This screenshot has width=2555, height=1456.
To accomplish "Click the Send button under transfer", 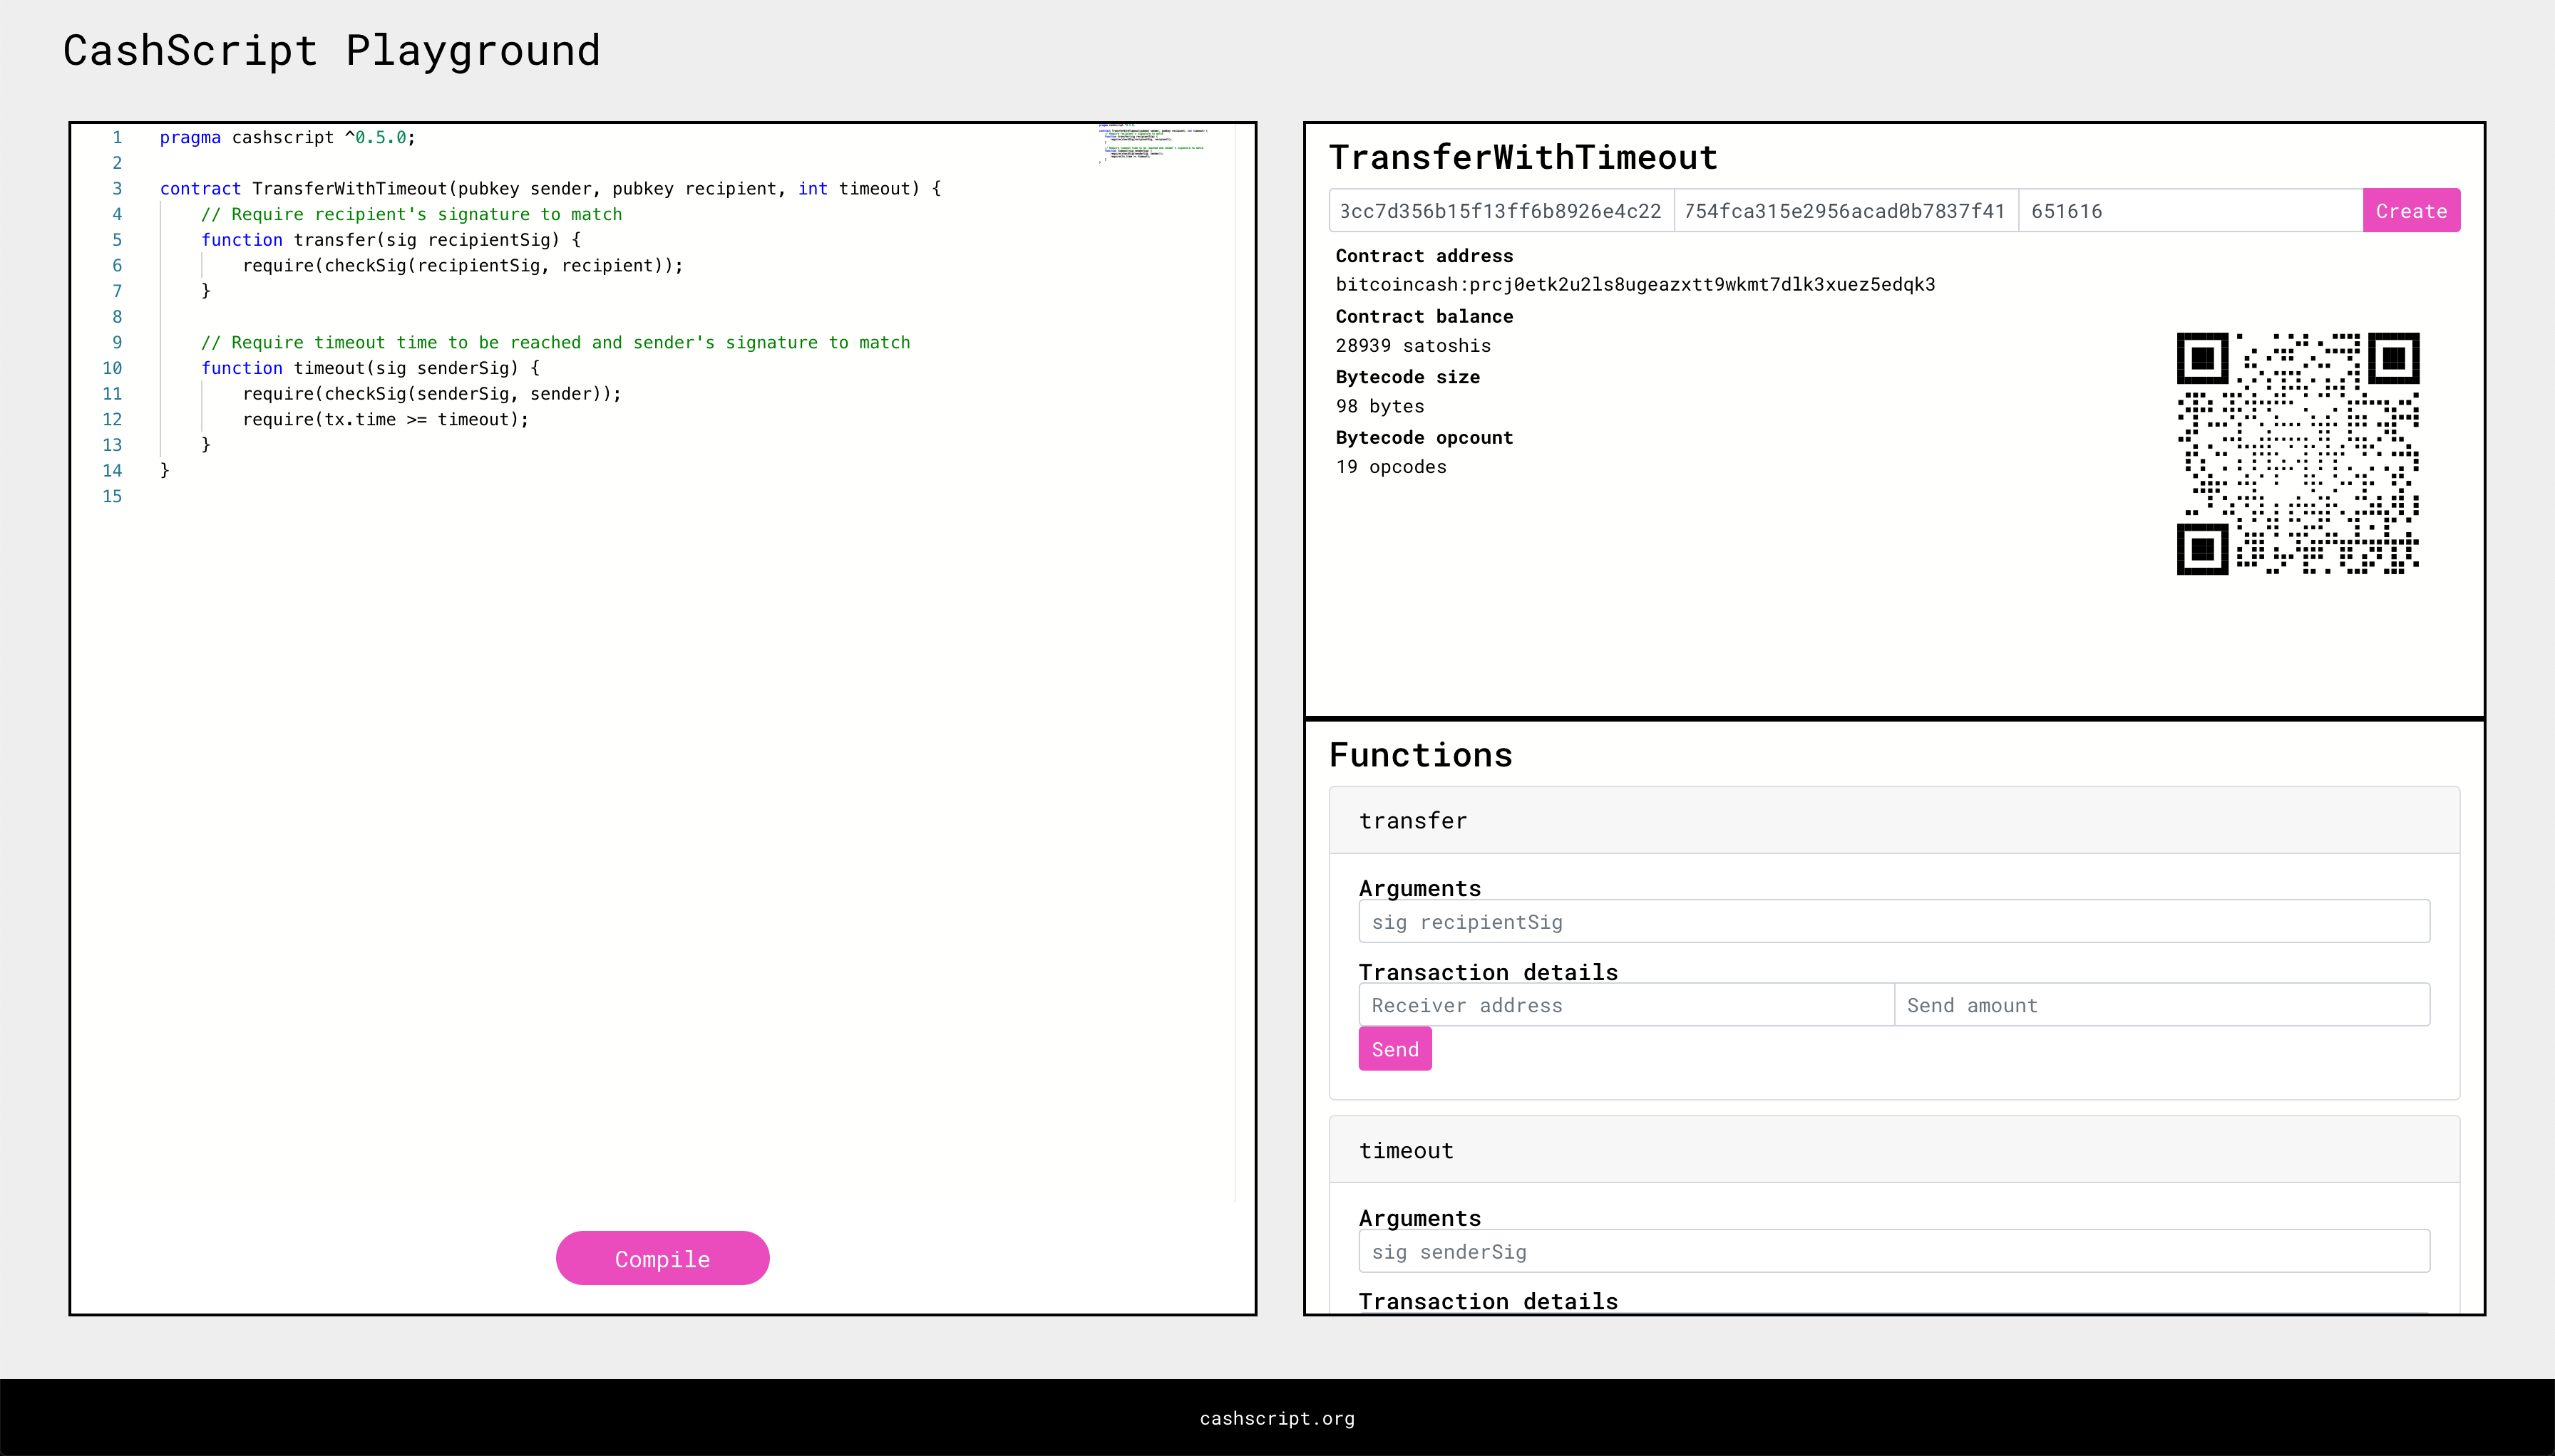I will click(x=1395, y=1049).
